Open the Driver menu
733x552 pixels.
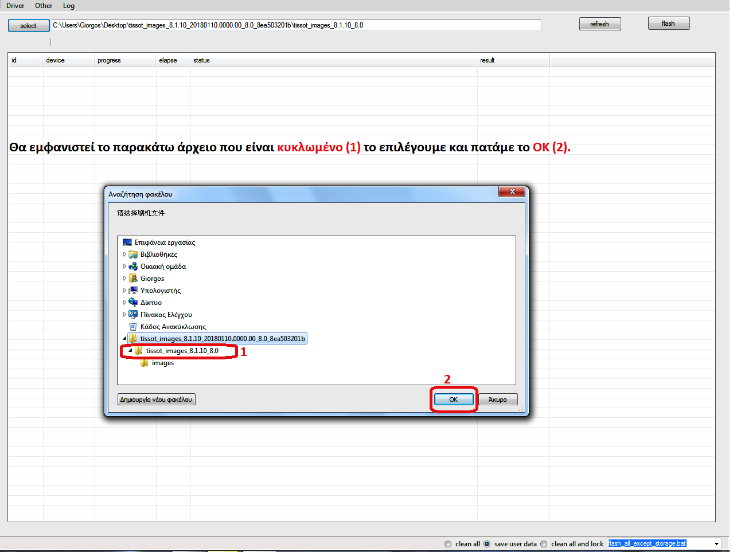coord(15,6)
